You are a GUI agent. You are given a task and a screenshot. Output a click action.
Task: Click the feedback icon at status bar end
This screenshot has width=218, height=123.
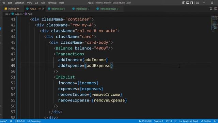click(x=215, y=121)
